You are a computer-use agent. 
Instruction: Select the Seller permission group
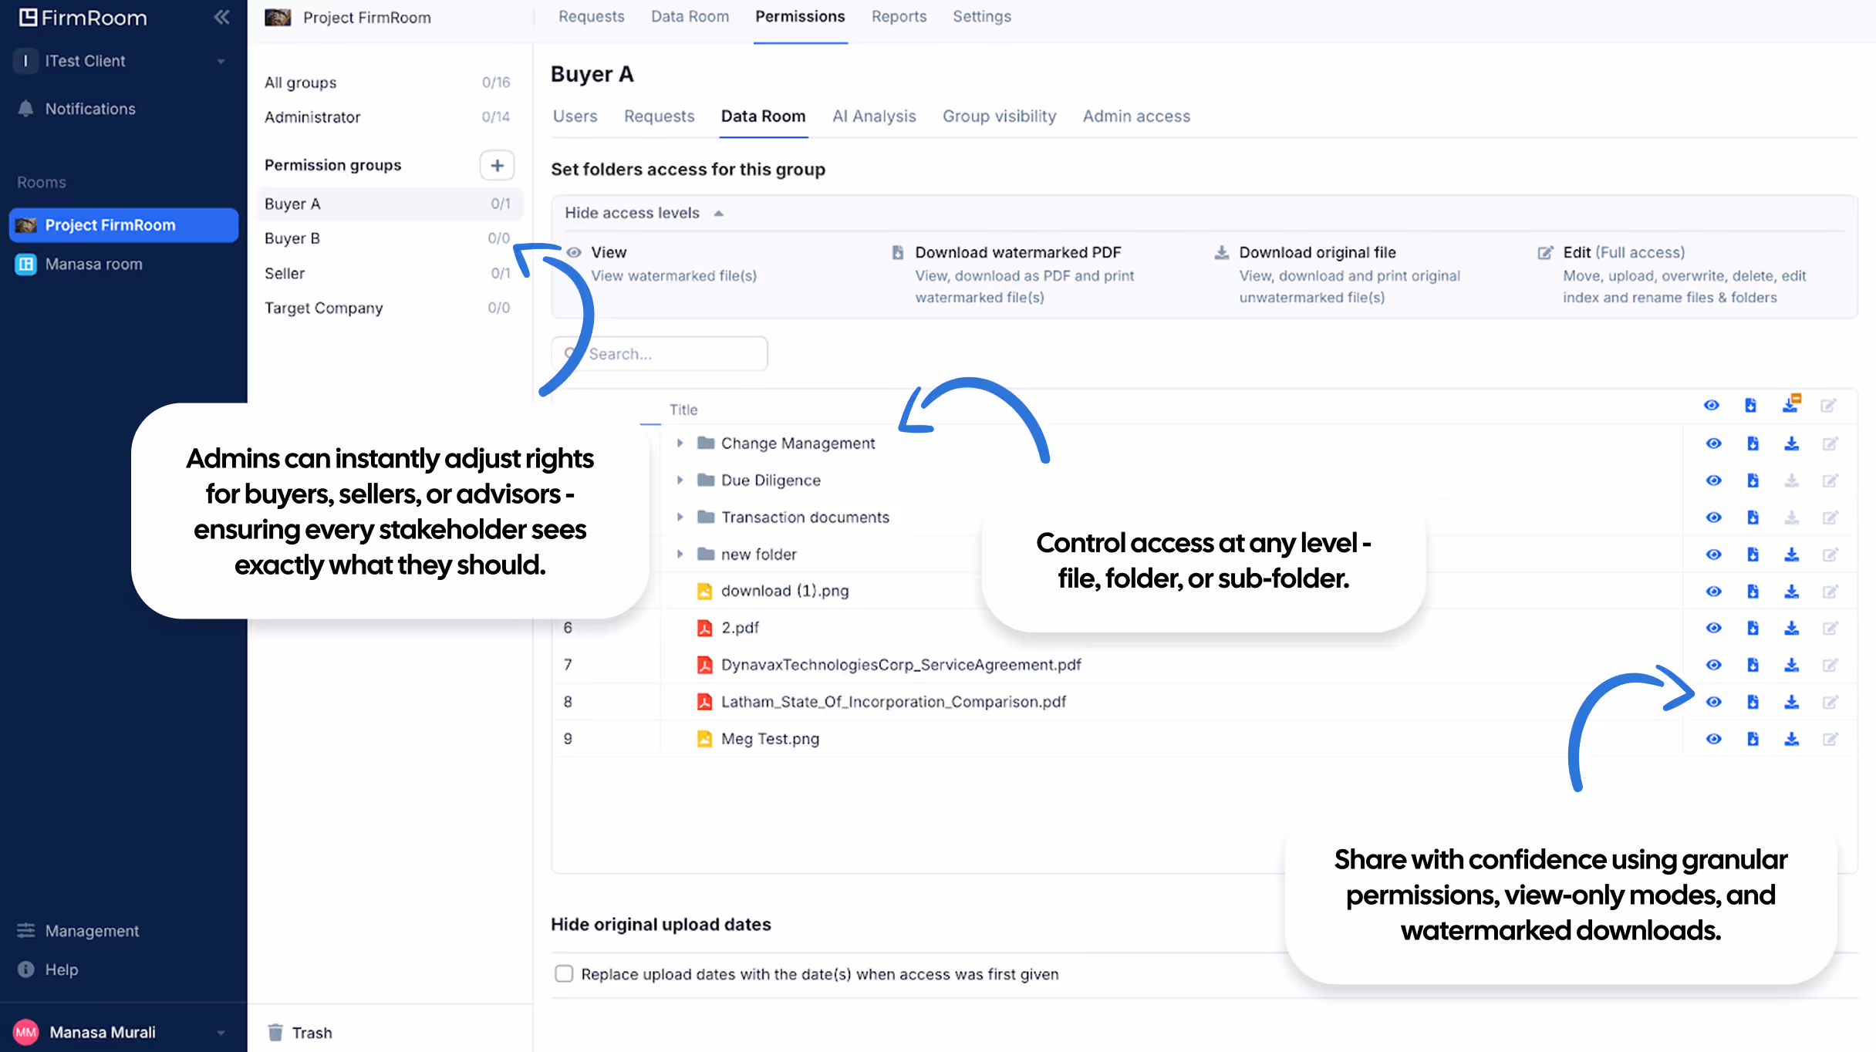pos(285,273)
